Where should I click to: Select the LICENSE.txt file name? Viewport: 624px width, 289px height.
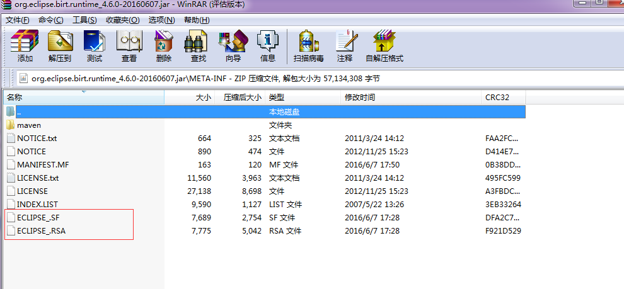coord(38,178)
